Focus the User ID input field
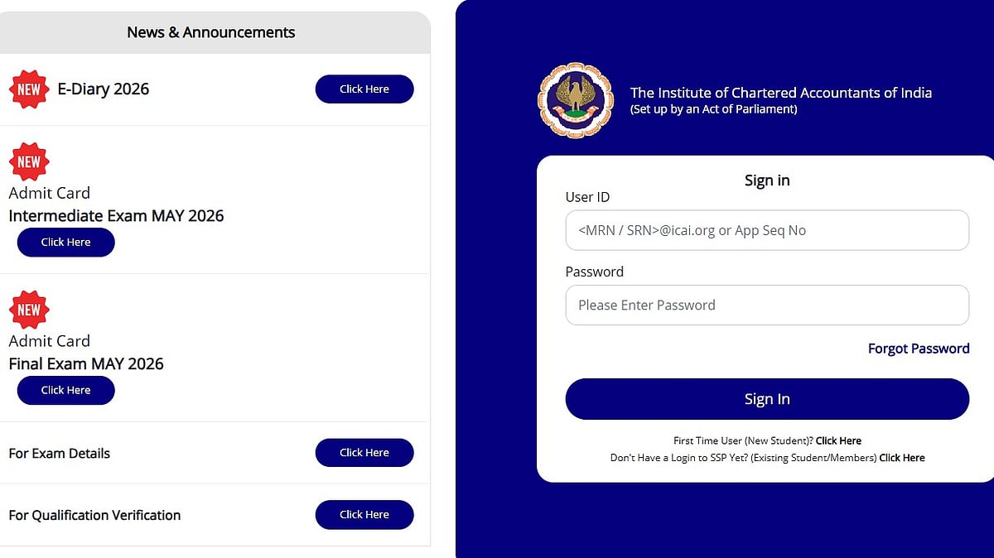The image size is (994, 558). click(x=766, y=230)
